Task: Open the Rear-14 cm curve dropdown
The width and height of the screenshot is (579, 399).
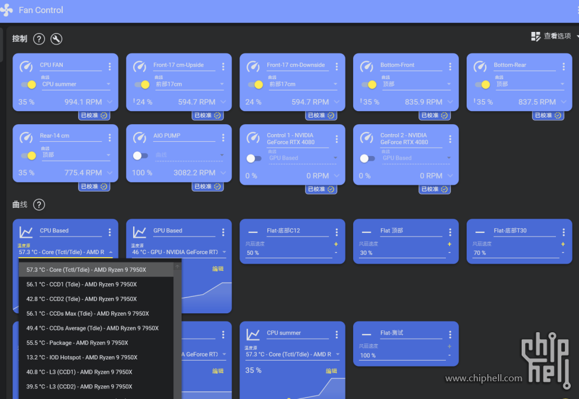Action: [x=76, y=155]
